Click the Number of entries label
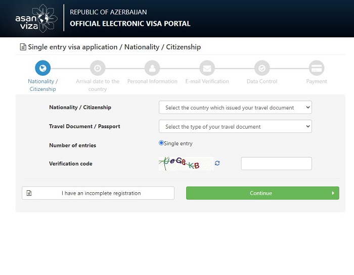The image size is (354, 275). [72, 145]
